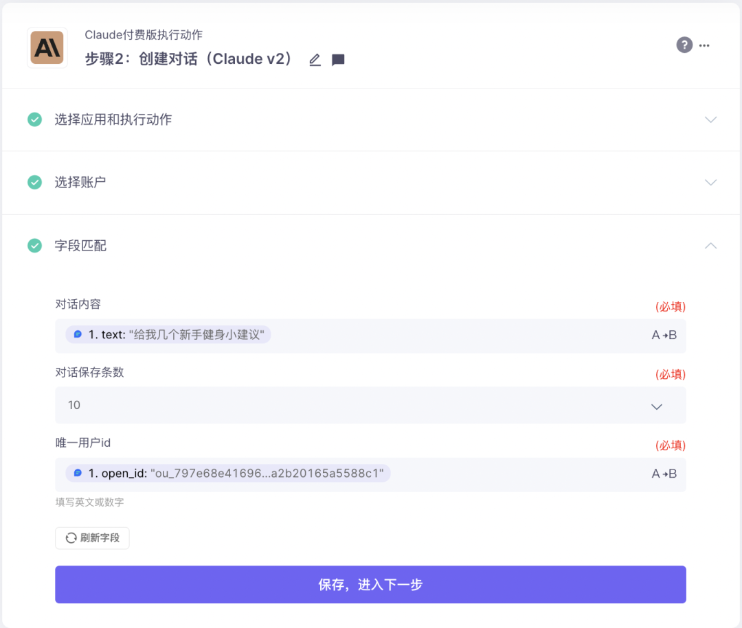The width and height of the screenshot is (742, 628).
Task: Click green check icon beside 选择应用和执行动作
Action: [x=34, y=119]
